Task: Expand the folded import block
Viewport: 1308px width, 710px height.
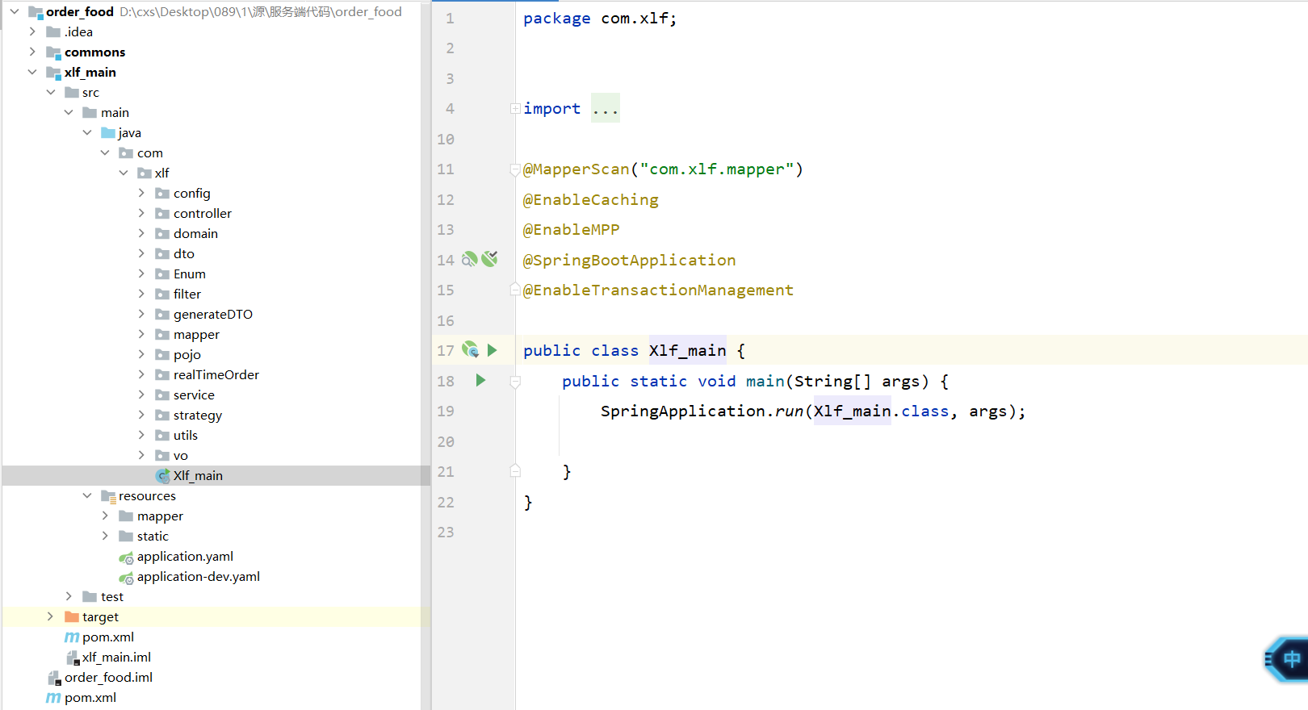Action: [515, 108]
